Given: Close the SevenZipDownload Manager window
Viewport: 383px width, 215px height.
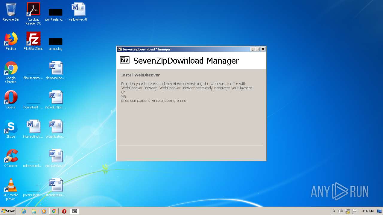Looking at the screenshot, I should point(263,49).
